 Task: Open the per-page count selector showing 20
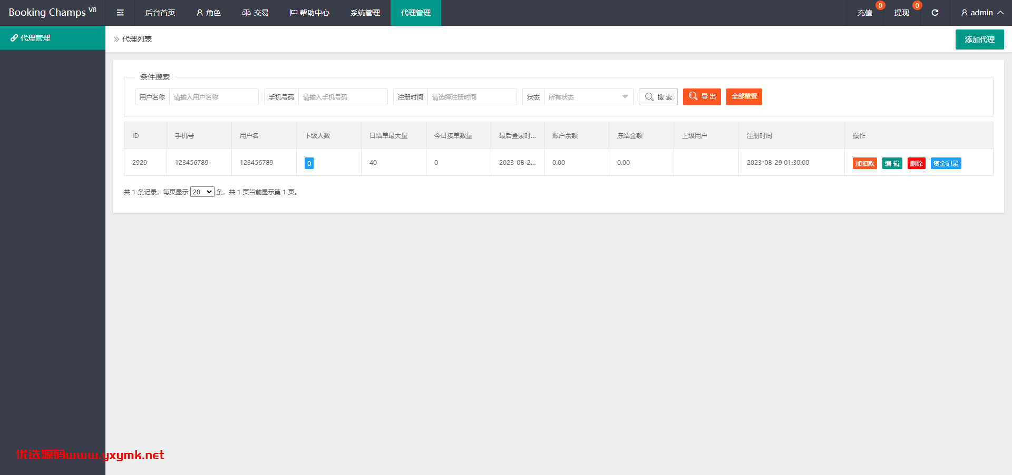point(202,192)
